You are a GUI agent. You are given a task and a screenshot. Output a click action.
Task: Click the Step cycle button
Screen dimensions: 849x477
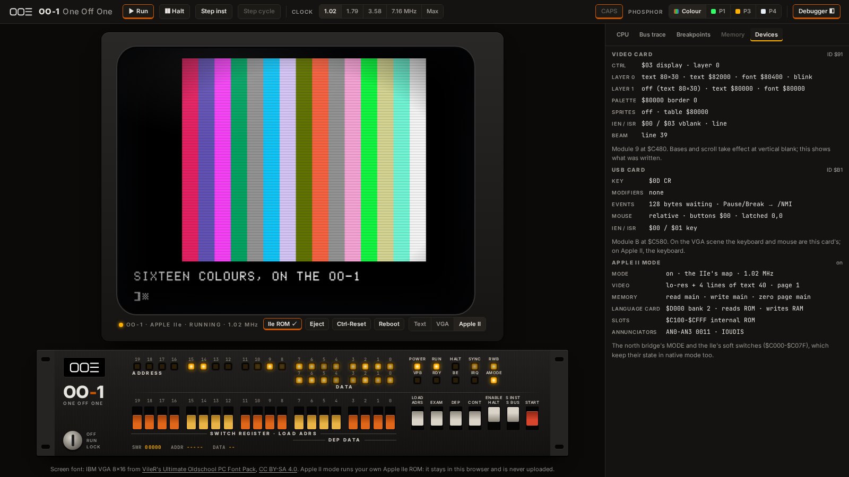(x=259, y=11)
